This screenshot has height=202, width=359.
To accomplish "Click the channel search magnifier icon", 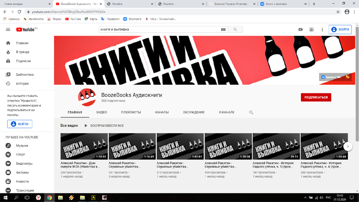I will tap(251, 113).
